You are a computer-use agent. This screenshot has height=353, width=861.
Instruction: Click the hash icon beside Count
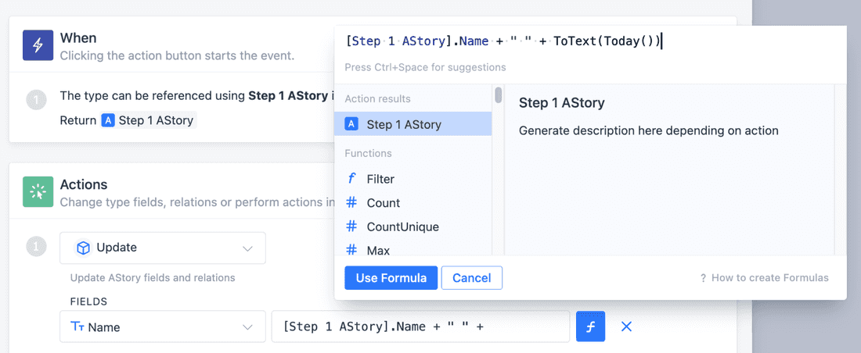(351, 203)
